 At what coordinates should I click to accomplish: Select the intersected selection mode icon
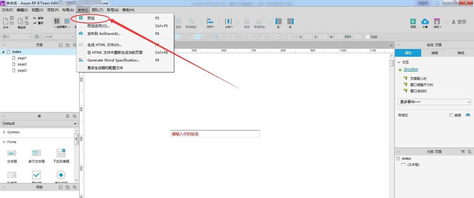click(57, 21)
